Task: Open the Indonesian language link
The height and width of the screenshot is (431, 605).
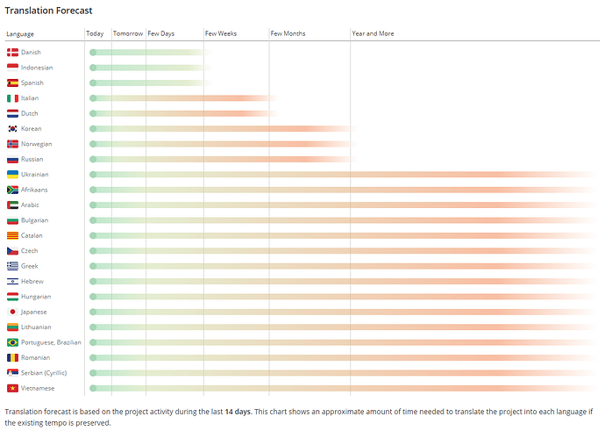Action: pyautogui.click(x=37, y=68)
